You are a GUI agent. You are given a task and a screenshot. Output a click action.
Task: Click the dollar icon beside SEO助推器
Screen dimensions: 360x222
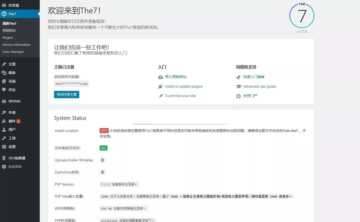pyautogui.click(x=4, y=158)
